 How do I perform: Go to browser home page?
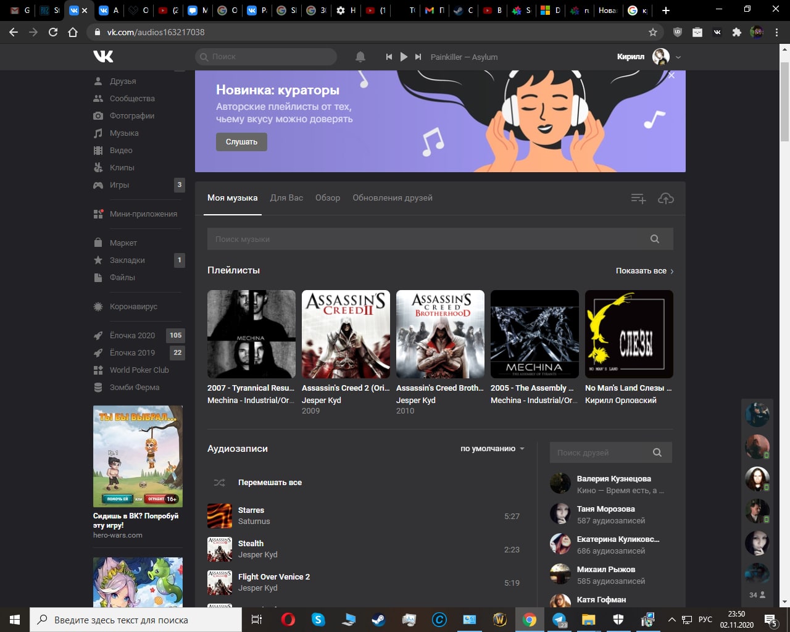pos(73,32)
